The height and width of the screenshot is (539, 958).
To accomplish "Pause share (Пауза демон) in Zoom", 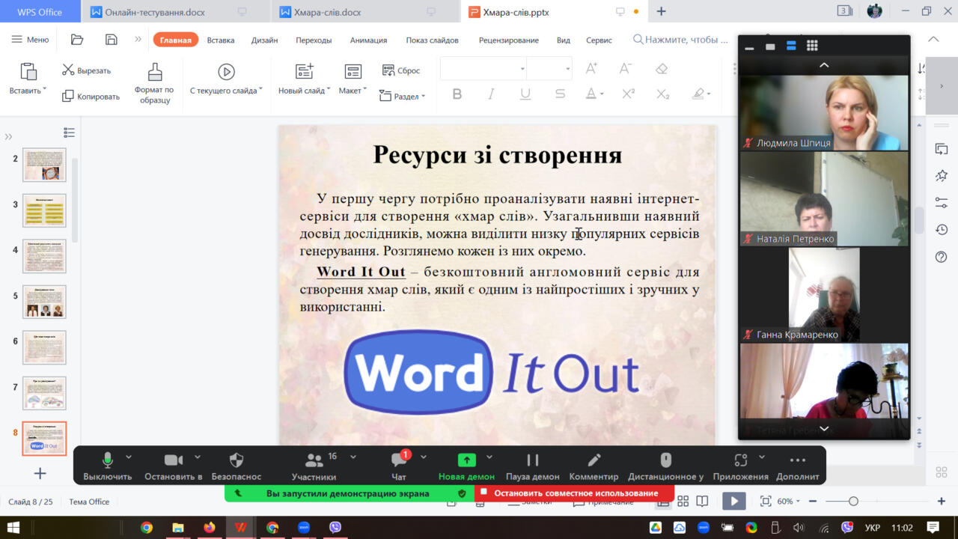I will (x=533, y=465).
